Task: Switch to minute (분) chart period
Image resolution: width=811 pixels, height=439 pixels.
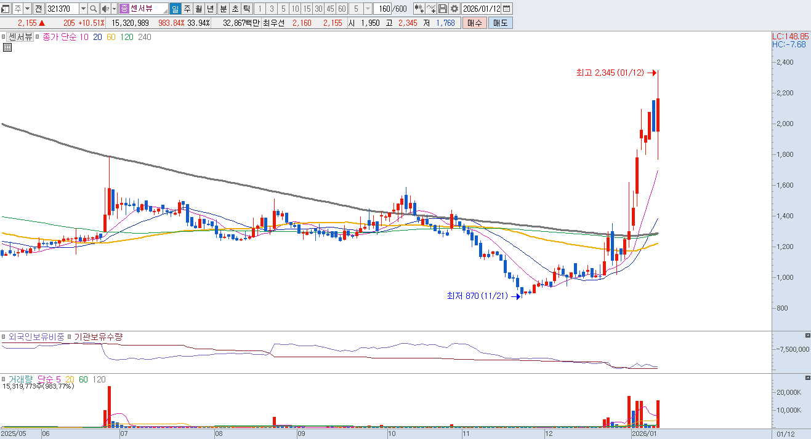Action: point(223,9)
